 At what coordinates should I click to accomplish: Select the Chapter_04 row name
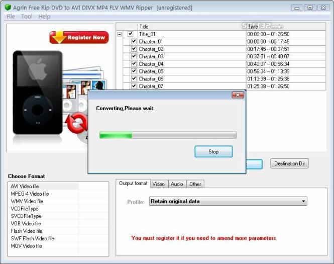tap(151, 64)
